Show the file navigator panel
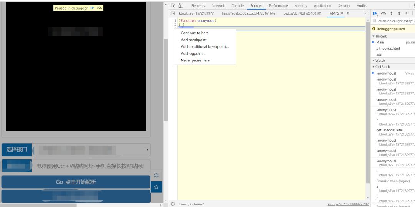Image resolution: width=415 pixels, height=207 pixels. [x=173, y=13]
